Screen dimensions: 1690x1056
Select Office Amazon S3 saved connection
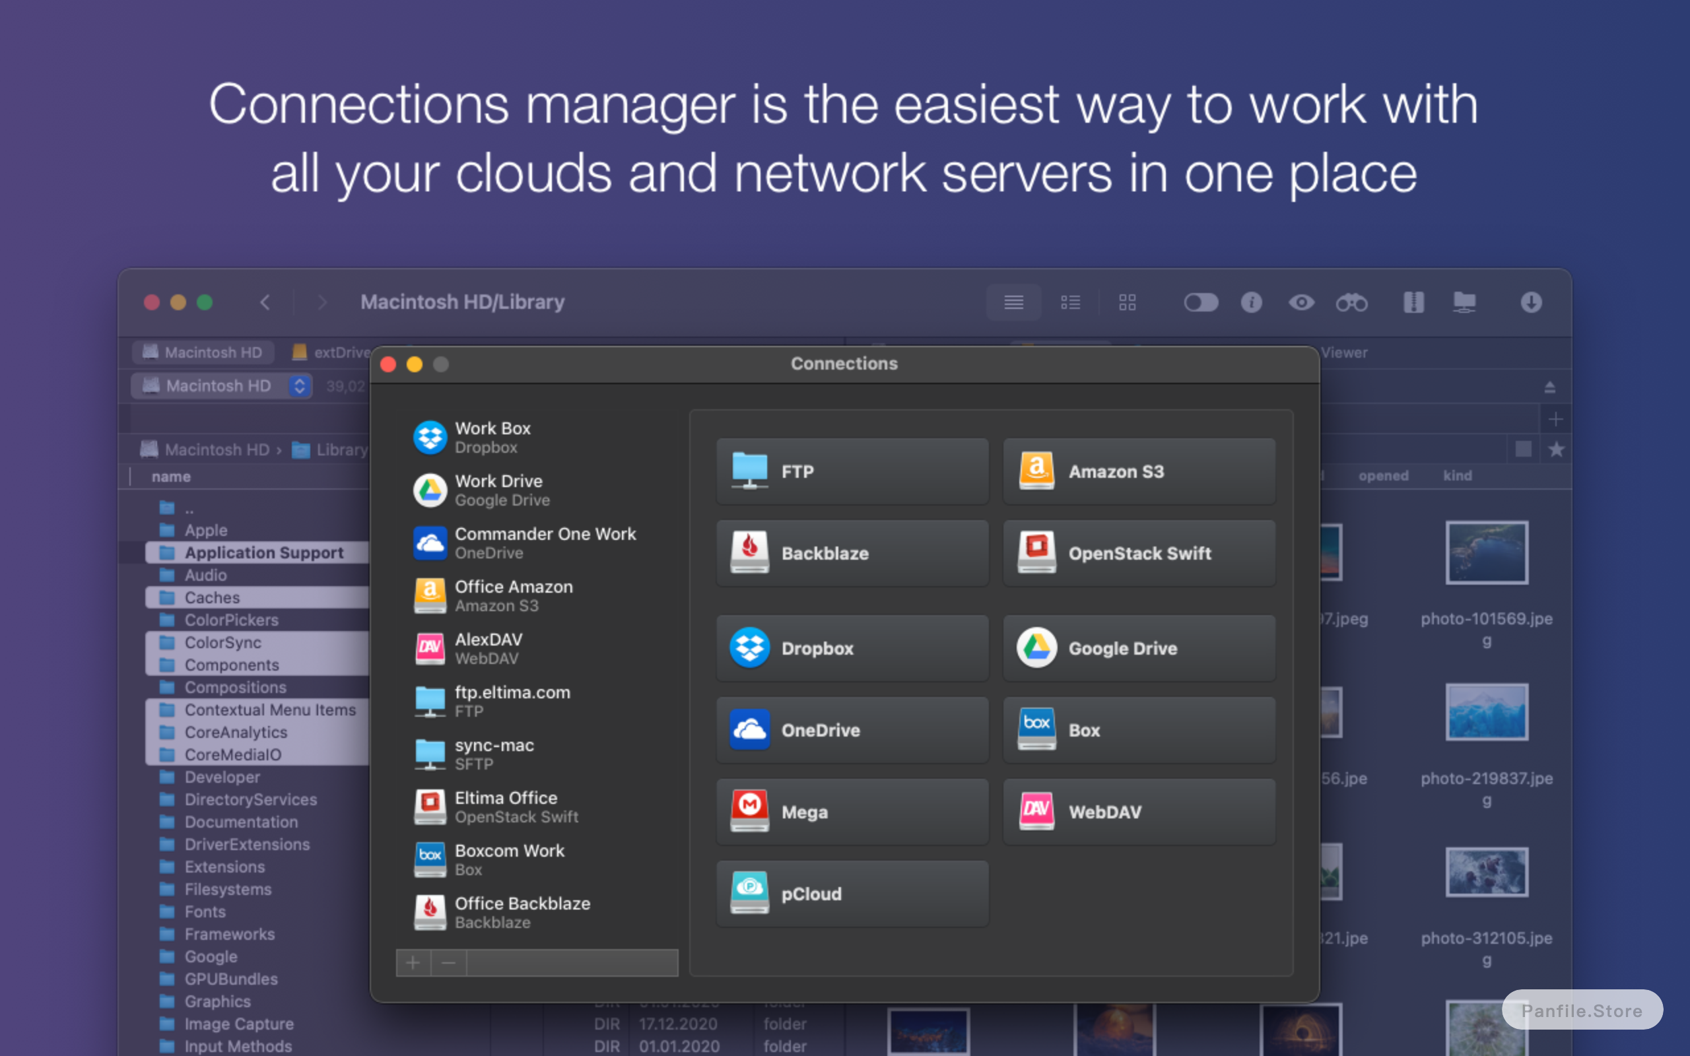click(536, 596)
